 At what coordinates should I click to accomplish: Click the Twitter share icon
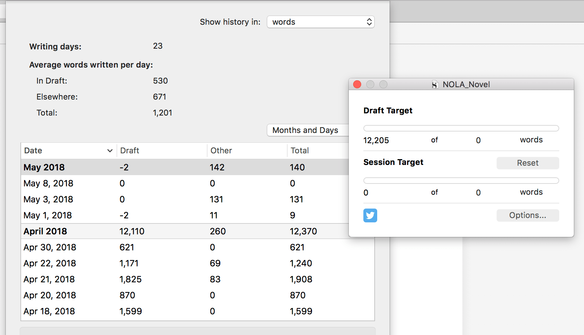[x=370, y=215]
